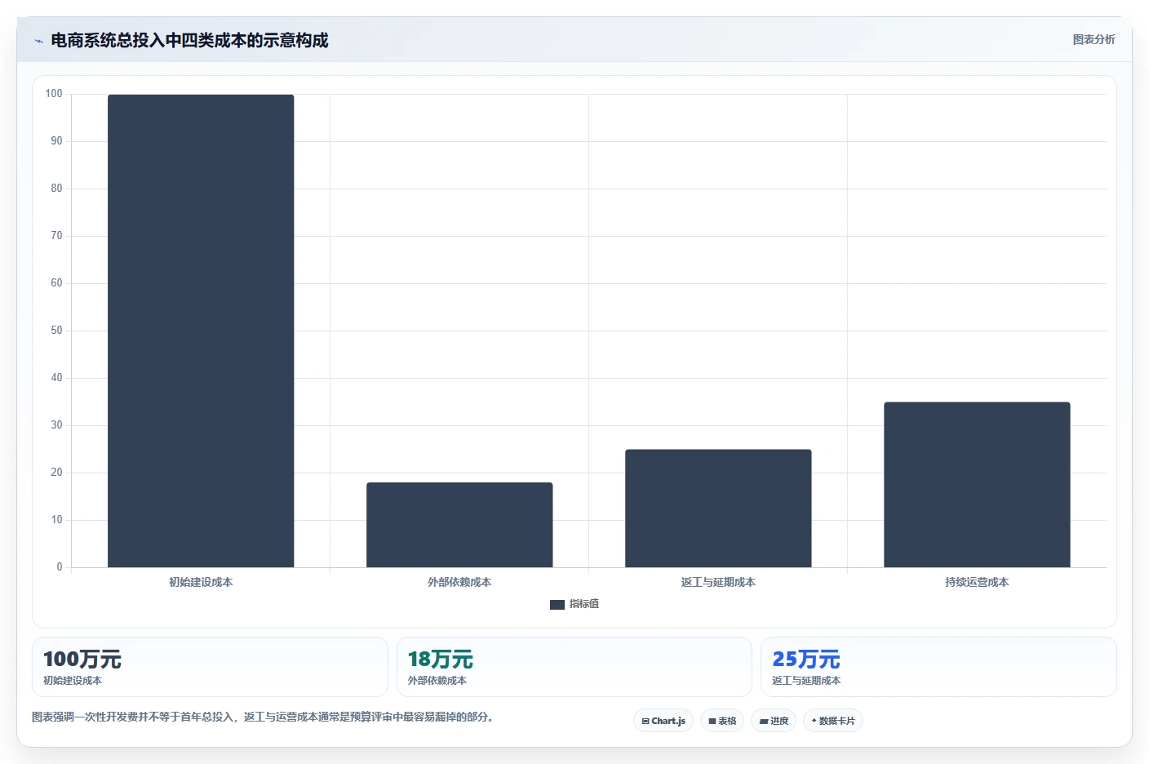This screenshot has height=764, width=1149.
Task: Click the 100万元 data card value
Action: pyautogui.click(x=82, y=660)
